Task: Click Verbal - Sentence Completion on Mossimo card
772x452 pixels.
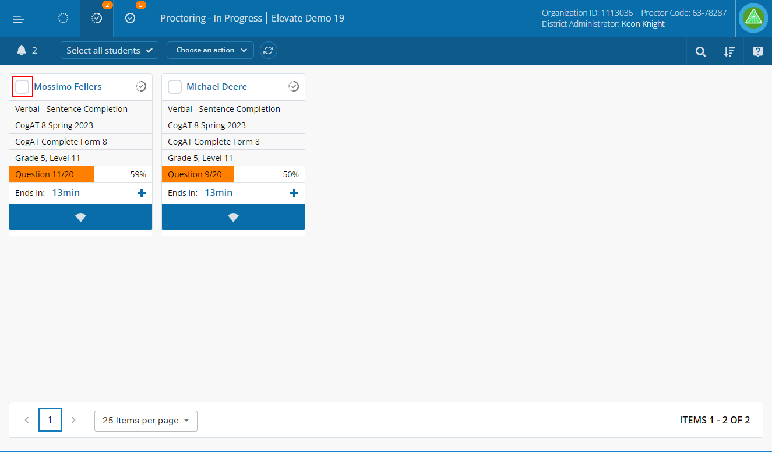Action: tap(71, 109)
